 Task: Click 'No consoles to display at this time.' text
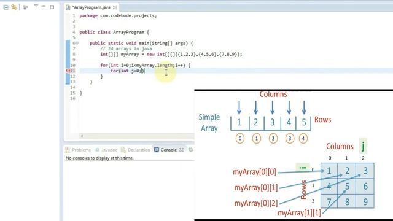click(99, 158)
